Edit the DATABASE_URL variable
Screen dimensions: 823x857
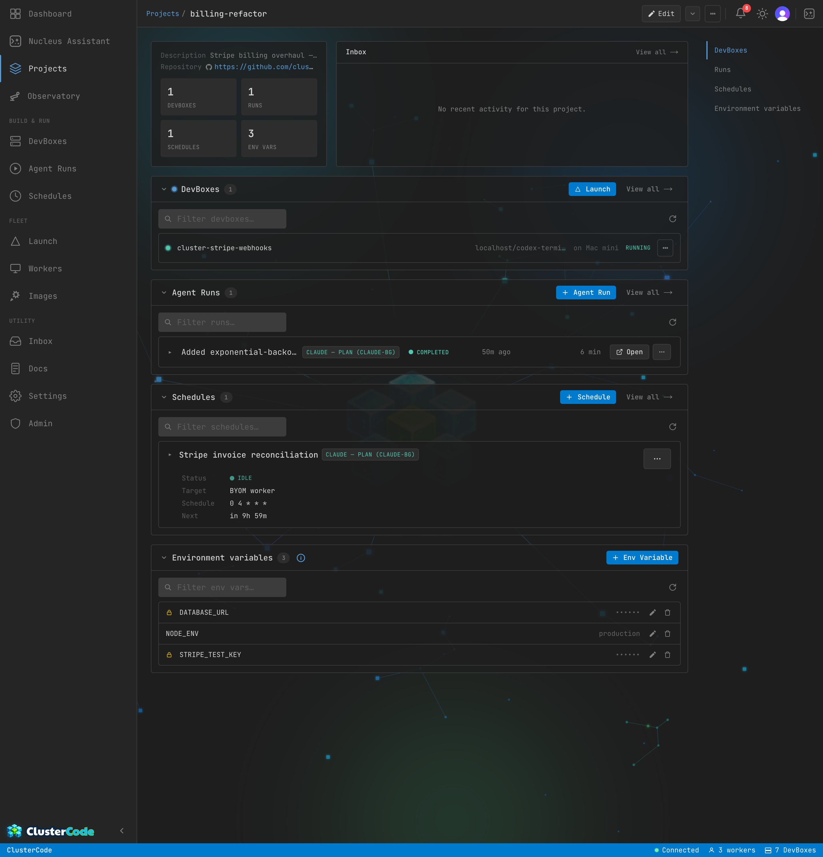(x=652, y=612)
